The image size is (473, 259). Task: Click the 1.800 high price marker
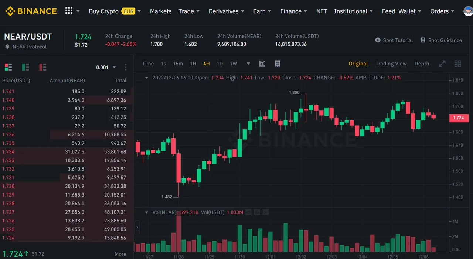[x=294, y=93]
